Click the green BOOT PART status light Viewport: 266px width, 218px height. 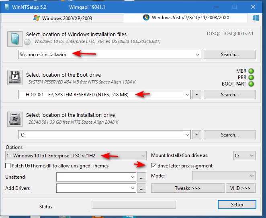click(251, 84)
